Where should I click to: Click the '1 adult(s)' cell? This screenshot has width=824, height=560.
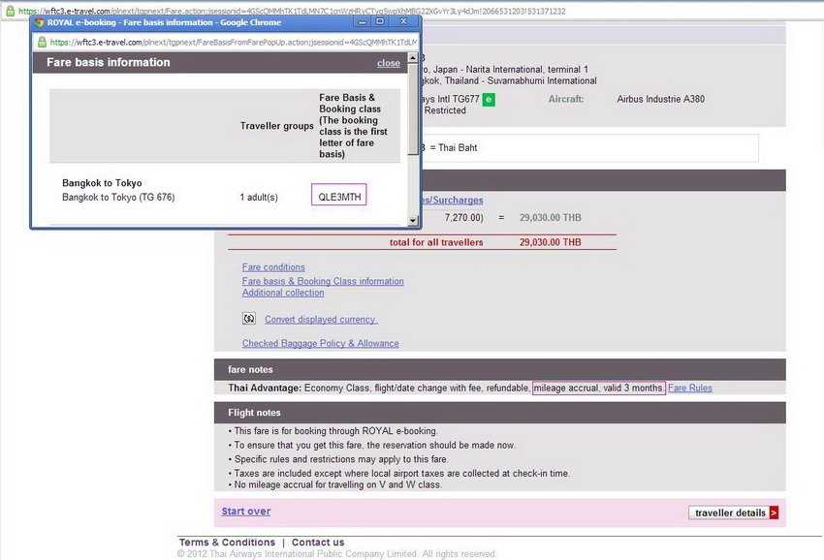[x=259, y=198]
